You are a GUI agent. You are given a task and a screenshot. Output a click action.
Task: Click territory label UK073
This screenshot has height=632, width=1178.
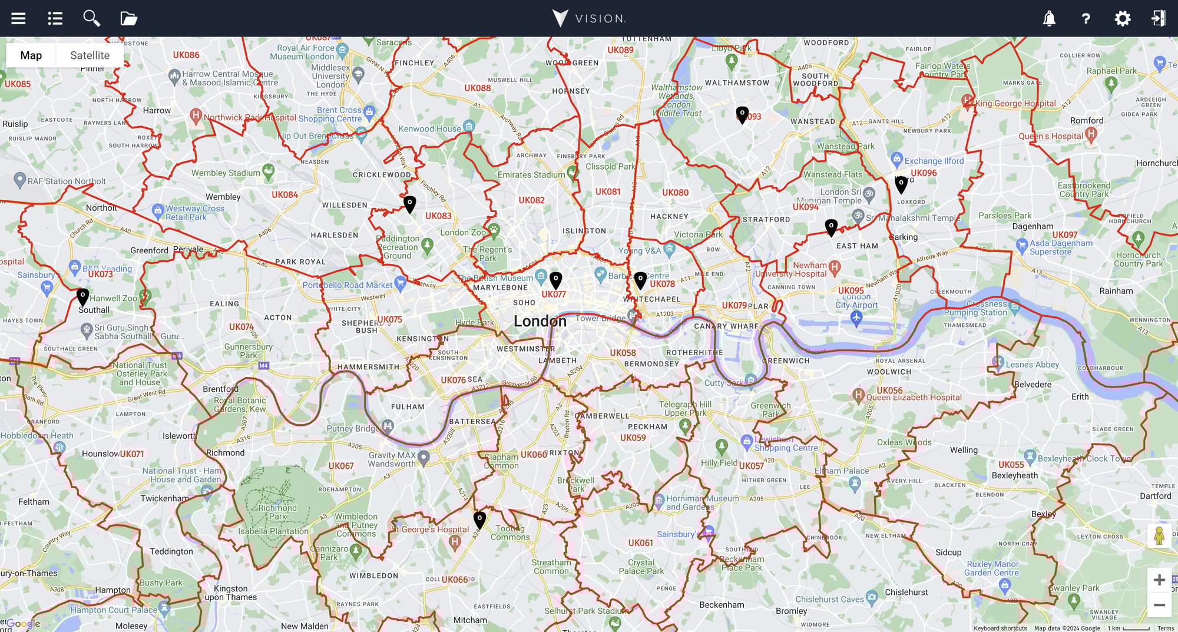[x=100, y=274]
